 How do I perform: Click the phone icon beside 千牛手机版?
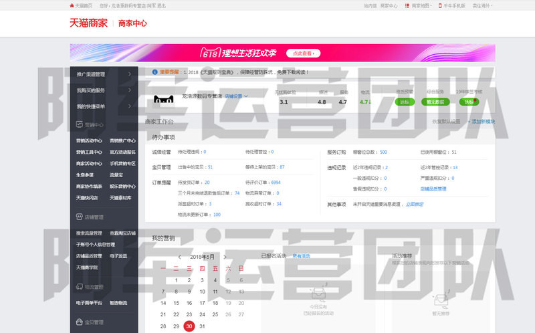[x=440, y=6]
